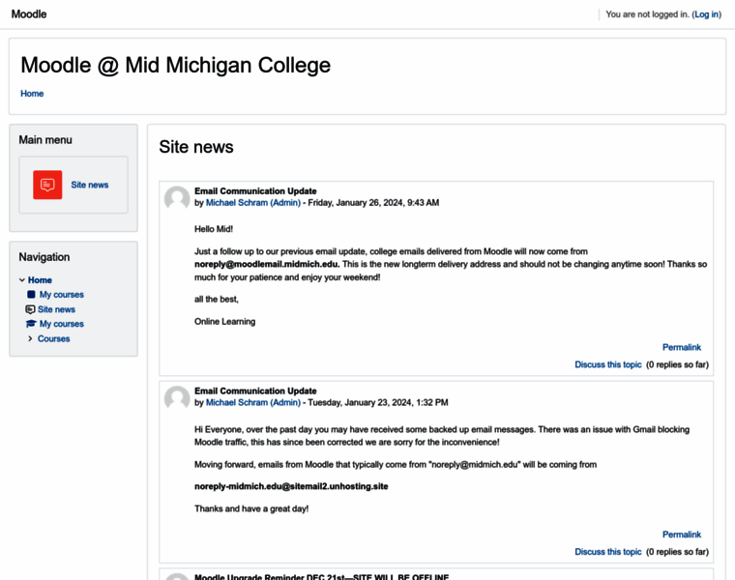The width and height of the screenshot is (735, 580).
Task: Discuss this topic for January 26 post
Action: coord(608,364)
